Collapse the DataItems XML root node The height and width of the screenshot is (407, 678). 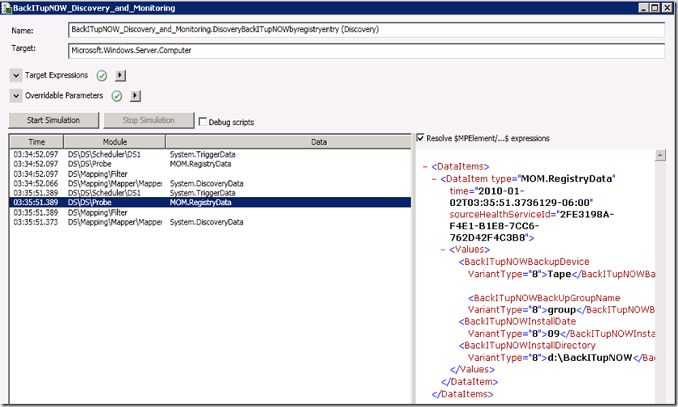(x=425, y=166)
